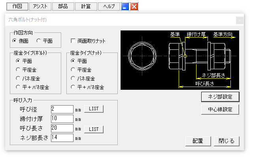Select 平＋バネ座金 for bolt washer
253x157 pixels.
click(32, 87)
